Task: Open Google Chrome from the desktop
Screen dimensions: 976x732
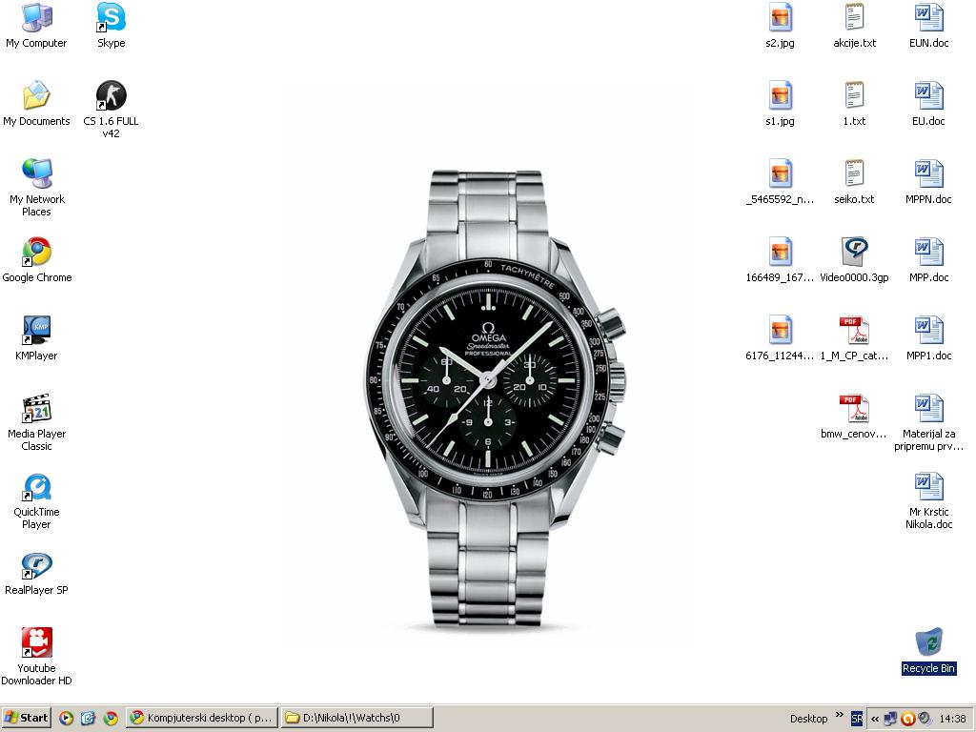Action: [36, 253]
